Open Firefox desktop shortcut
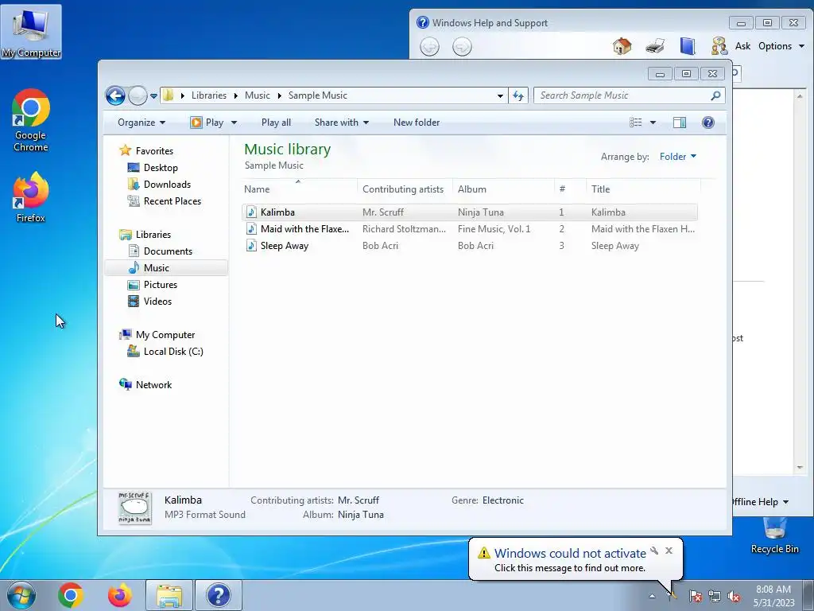814x611 pixels. (x=31, y=197)
